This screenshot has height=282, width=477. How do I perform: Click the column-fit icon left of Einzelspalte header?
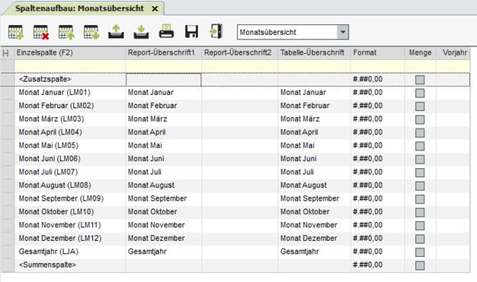(5, 53)
